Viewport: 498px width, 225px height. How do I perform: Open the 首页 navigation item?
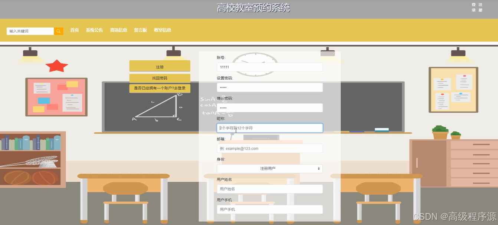(x=75, y=30)
